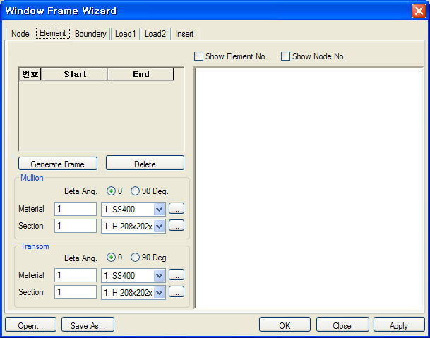Select Mullion Beta Angle 90 Deg. radio
This screenshot has width=430, height=338.
135,191
